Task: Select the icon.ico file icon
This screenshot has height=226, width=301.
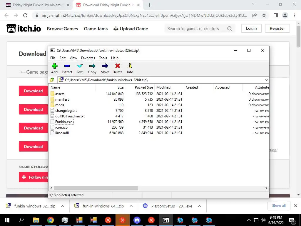Action: 52,127
